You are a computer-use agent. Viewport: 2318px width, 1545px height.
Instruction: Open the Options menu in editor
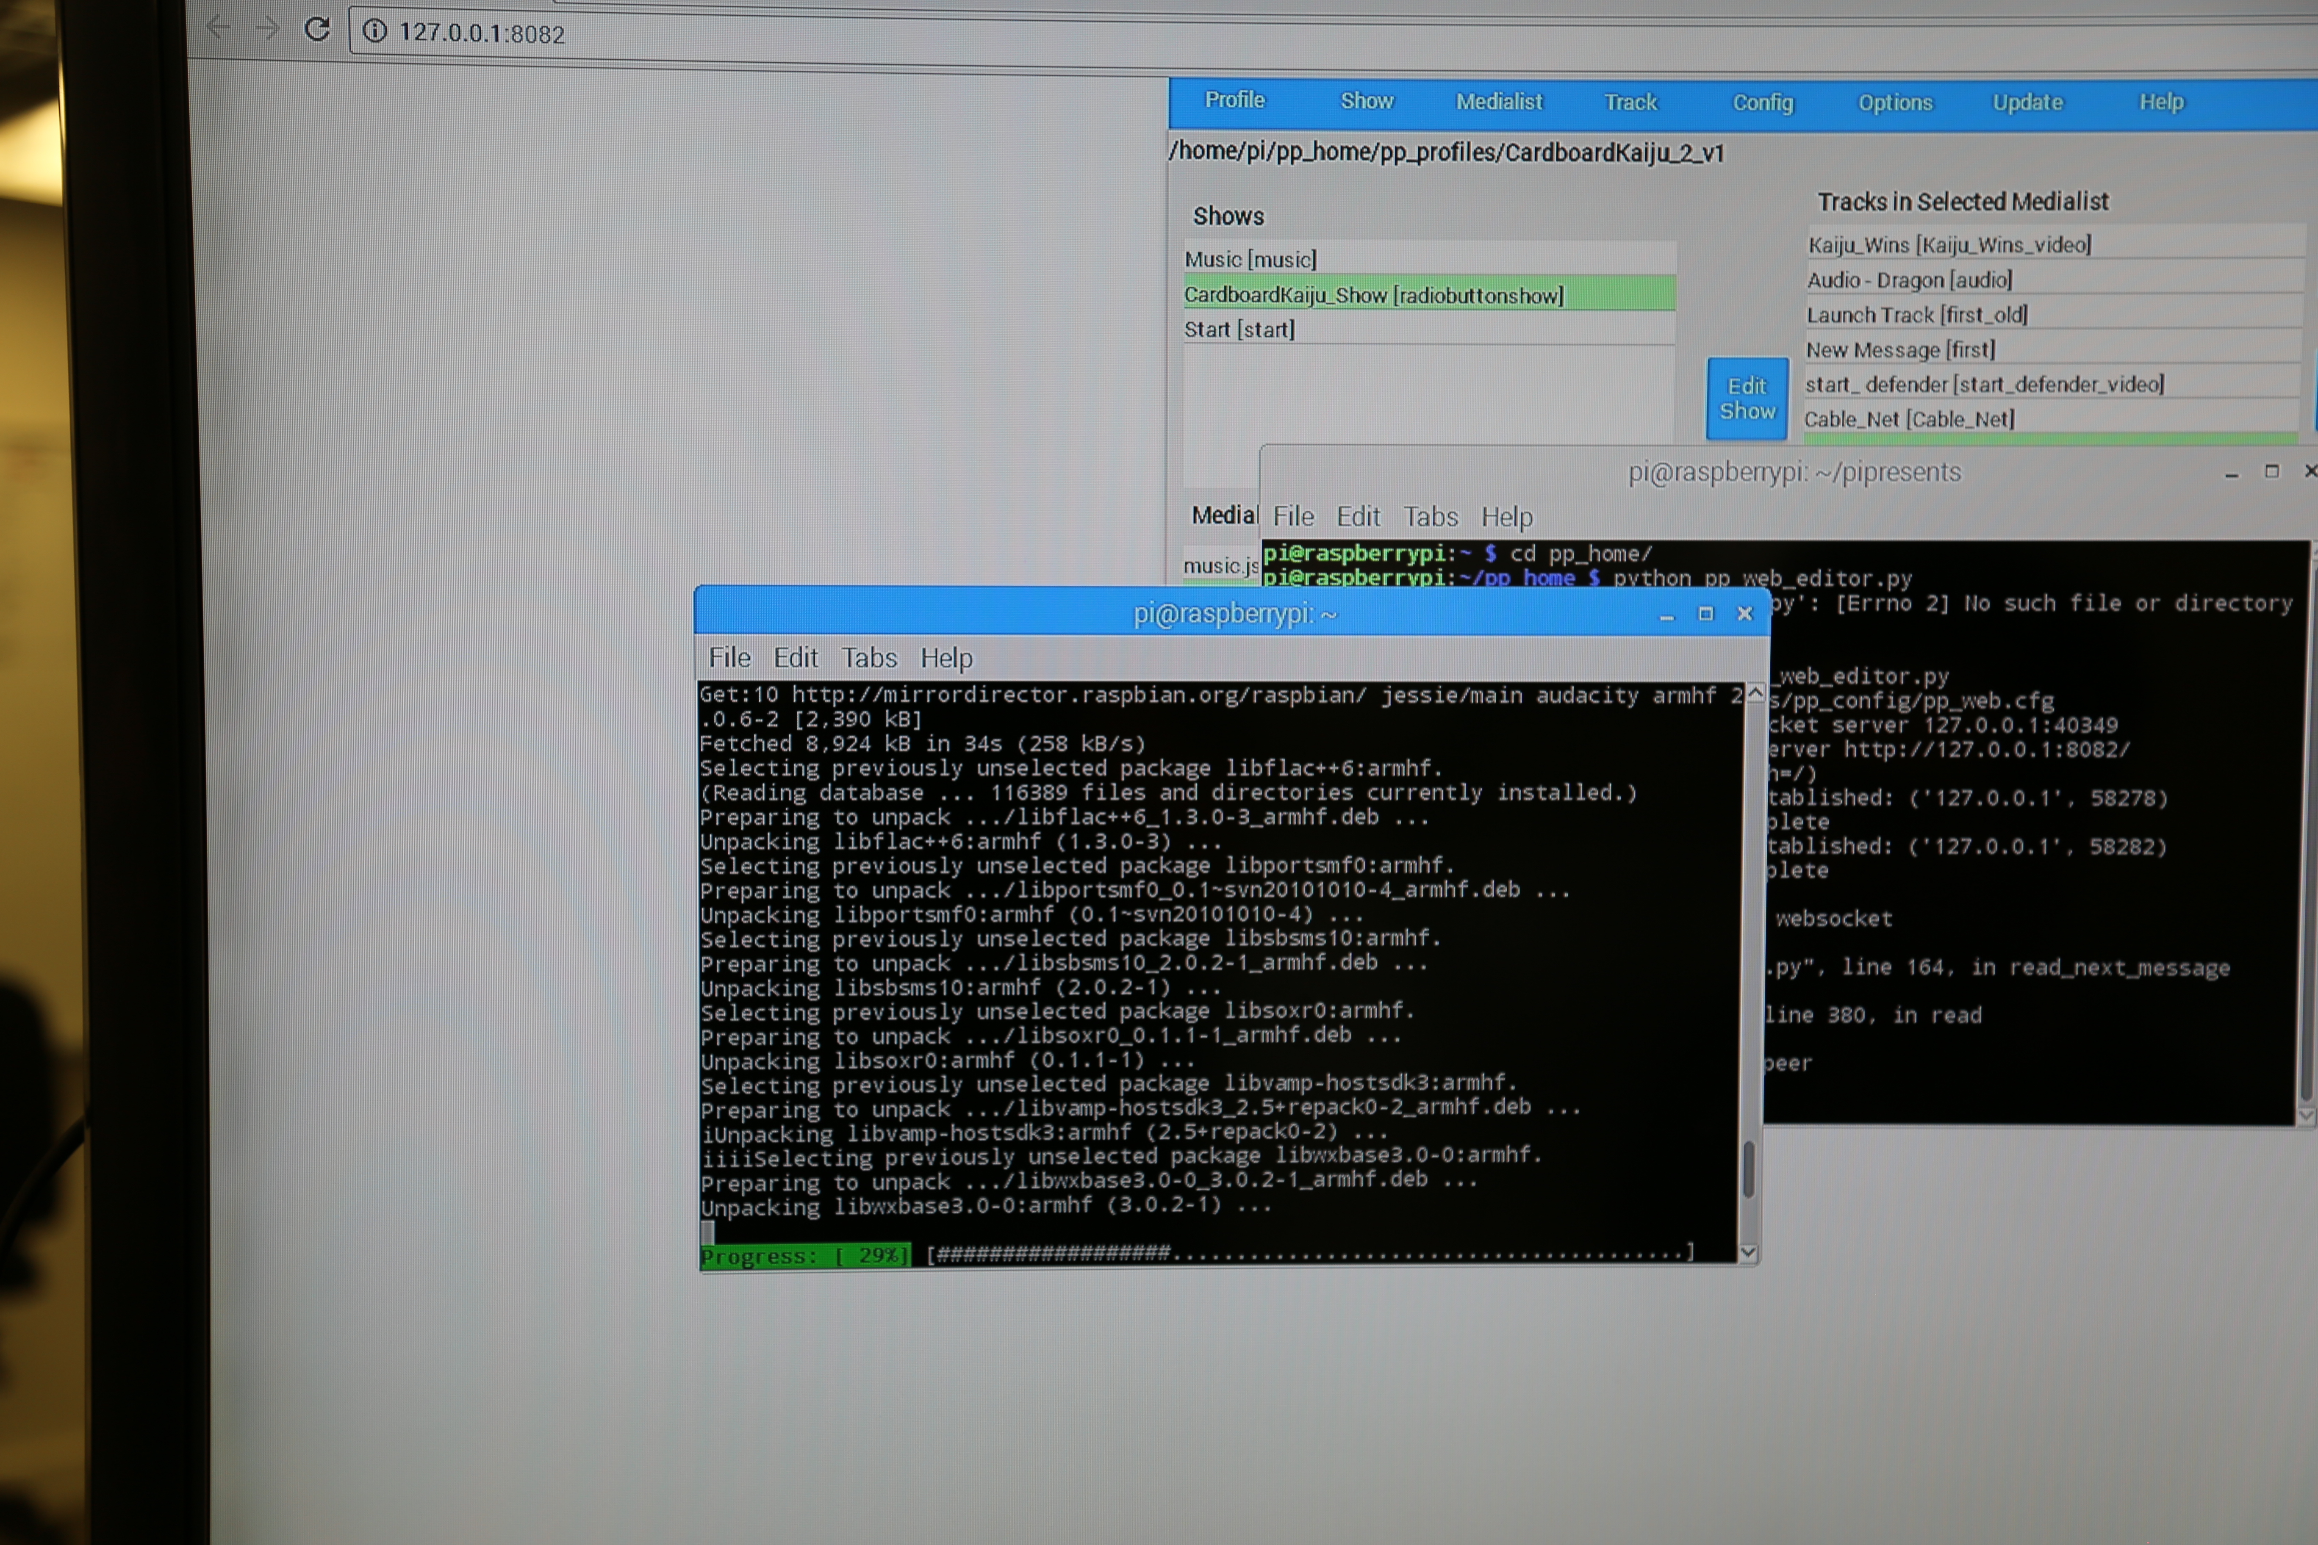[x=1894, y=102]
